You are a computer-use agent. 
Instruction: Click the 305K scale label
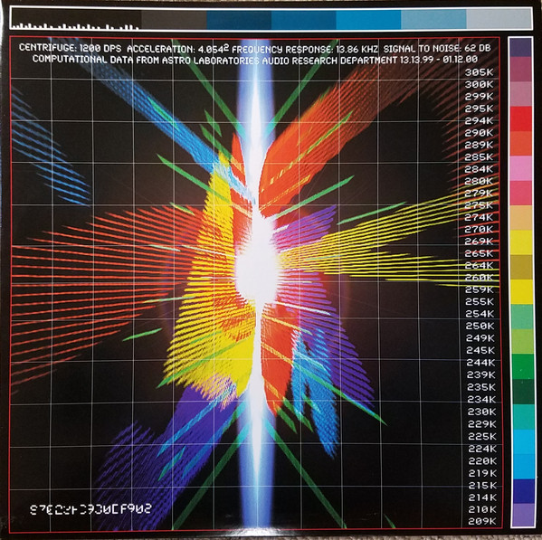[x=479, y=72]
